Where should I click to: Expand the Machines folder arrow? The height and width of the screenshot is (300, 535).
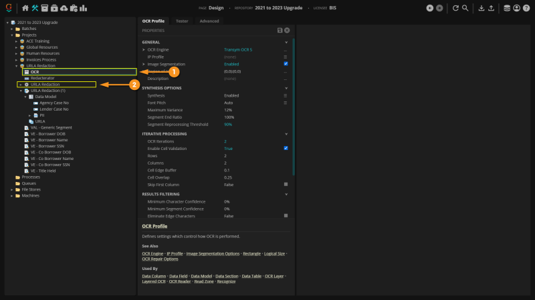[12, 196]
